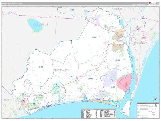
Task: Select ZIP code label 28456
Action: point(72,10)
